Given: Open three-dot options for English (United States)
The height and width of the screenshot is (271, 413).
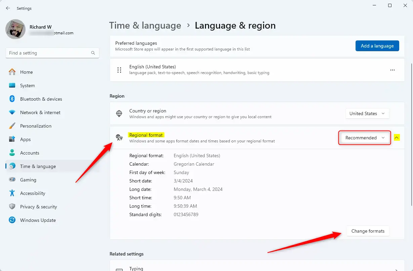Looking at the screenshot, I should pyautogui.click(x=392, y=70).
